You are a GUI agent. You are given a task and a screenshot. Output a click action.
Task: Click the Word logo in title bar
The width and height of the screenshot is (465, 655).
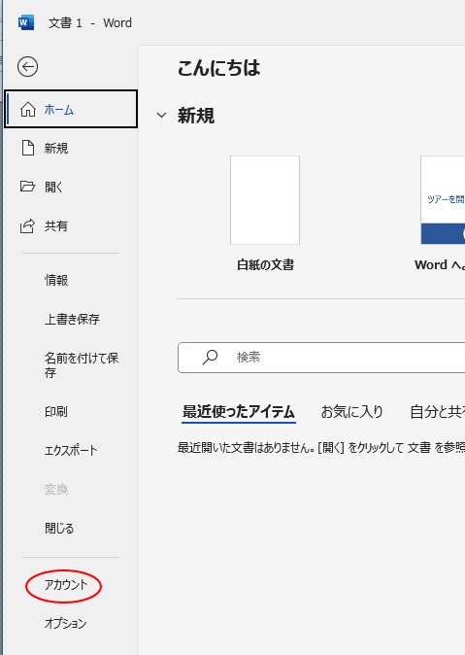[26, 22]
